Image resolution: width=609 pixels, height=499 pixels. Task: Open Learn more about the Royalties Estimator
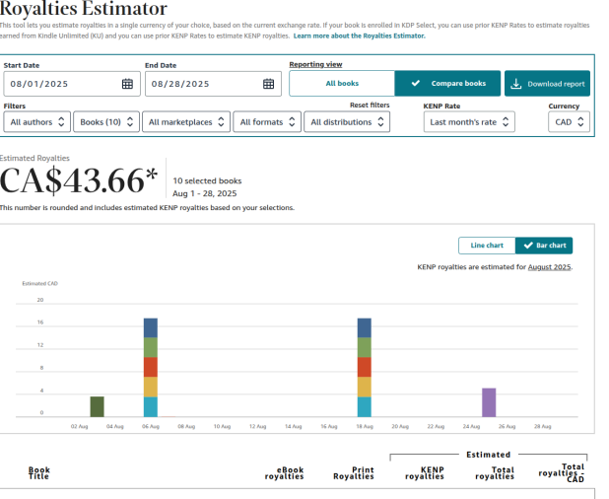pos(360,36)
